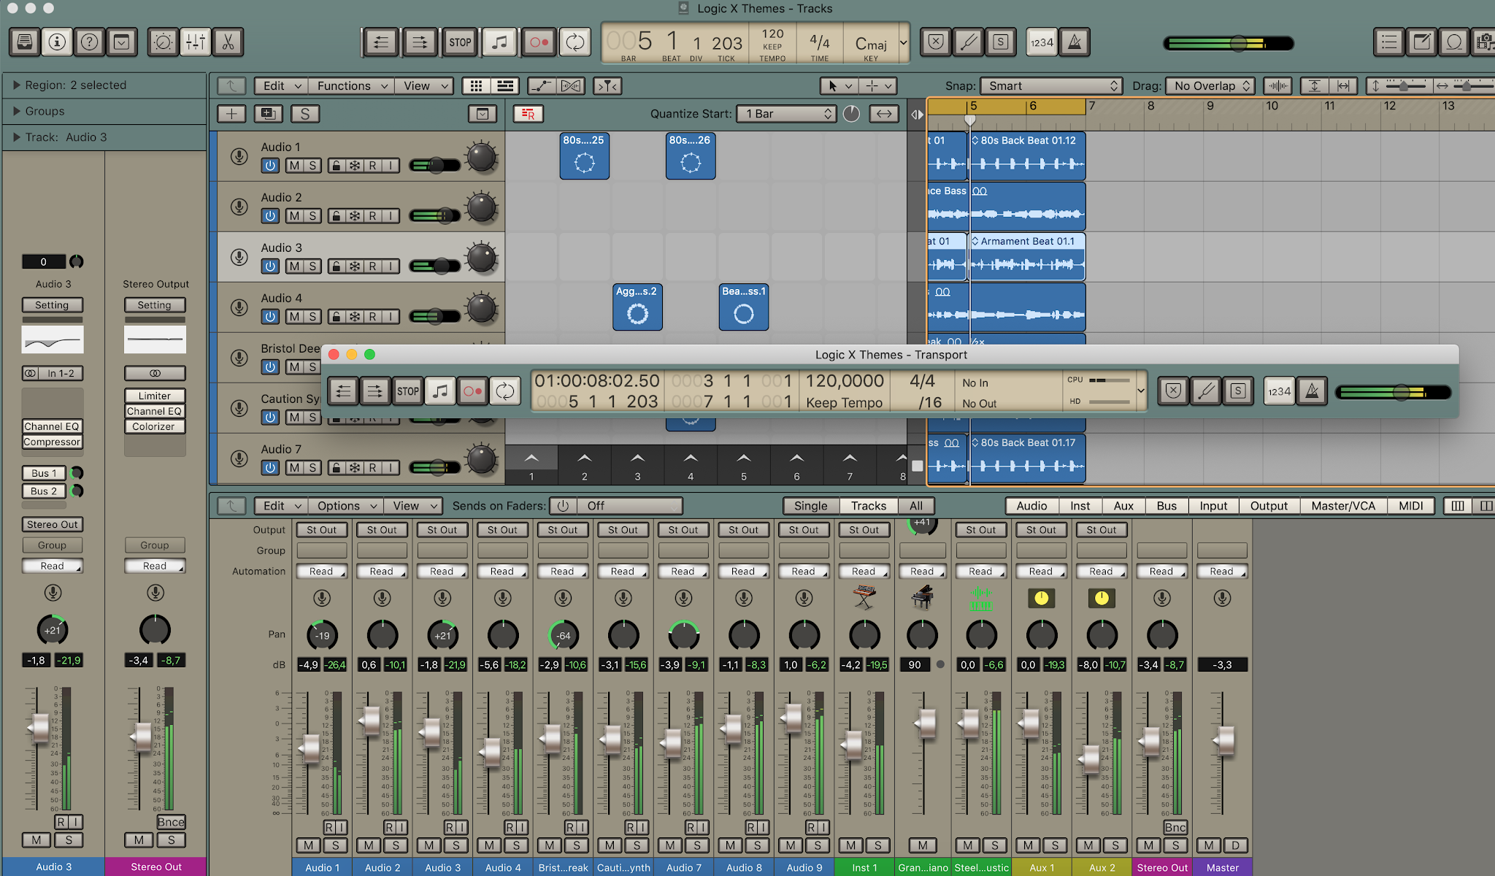This screenshot has width=1495, height=876.
Task: Click the Colorizer plugin slot
Action: coord(155,426)
